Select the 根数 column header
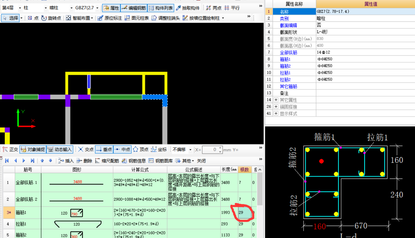 (x=245, y=169)
